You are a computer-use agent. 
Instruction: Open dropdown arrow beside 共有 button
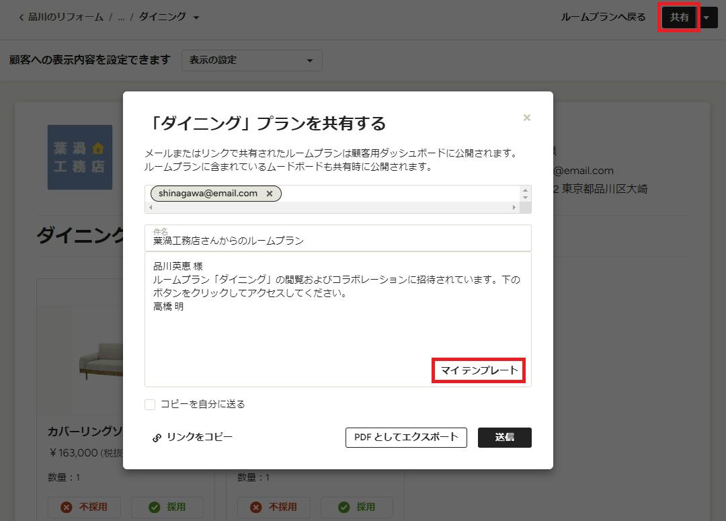[707, 17]
